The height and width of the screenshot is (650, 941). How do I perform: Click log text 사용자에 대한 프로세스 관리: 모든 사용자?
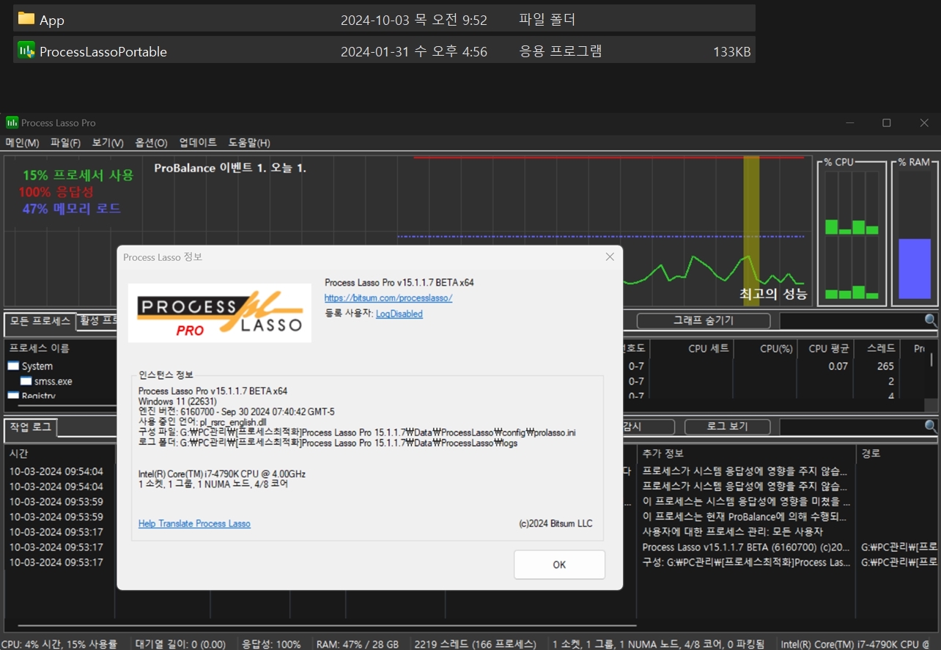(x=733, y=532)
